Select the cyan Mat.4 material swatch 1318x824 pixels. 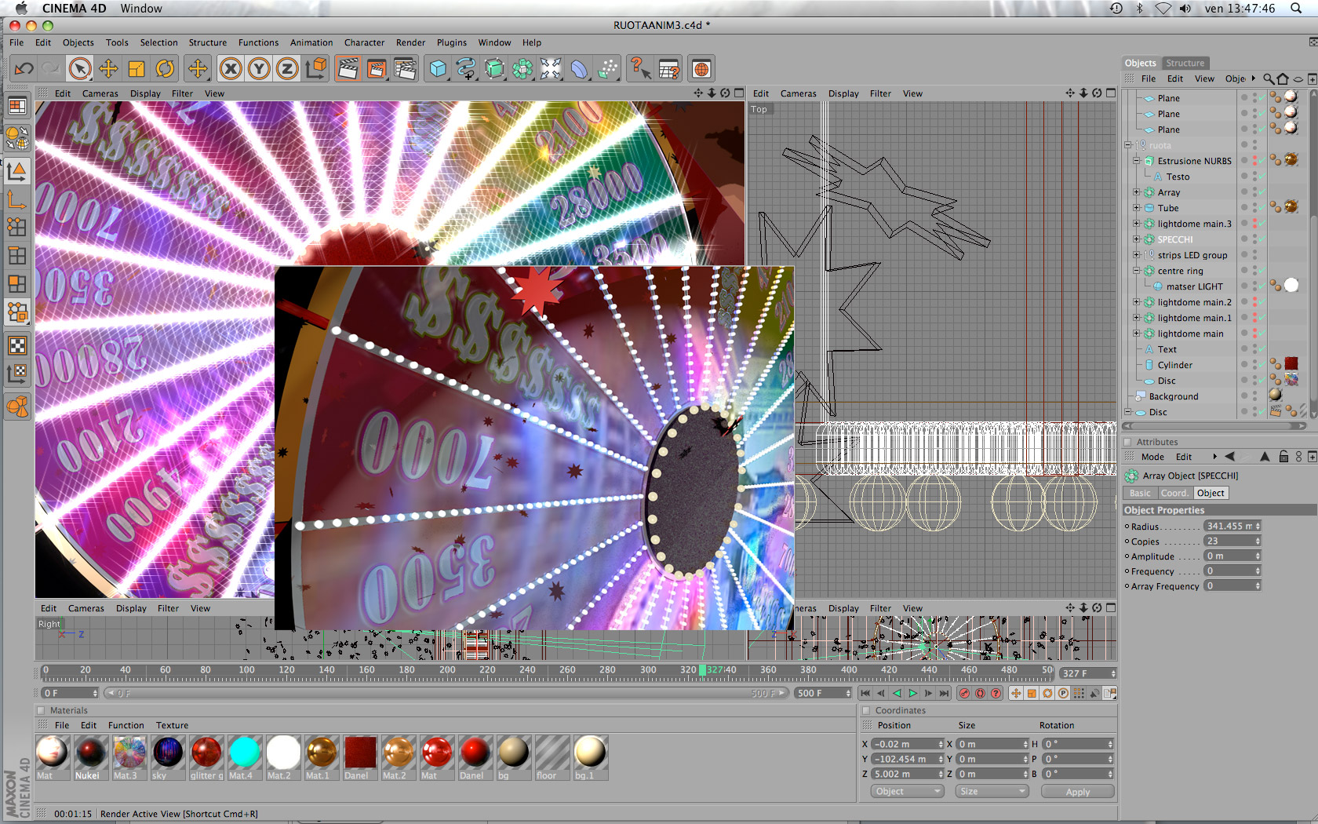(245, 752)
